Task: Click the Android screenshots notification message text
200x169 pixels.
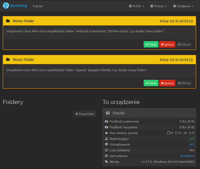Action: [85, 31]
